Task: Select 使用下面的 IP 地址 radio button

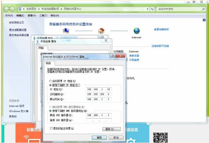Action: click(50, 85)
